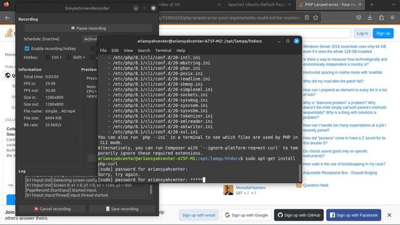Open the terminal Help menu
This screenshot has height=225, width=400.
coord(181,51)
